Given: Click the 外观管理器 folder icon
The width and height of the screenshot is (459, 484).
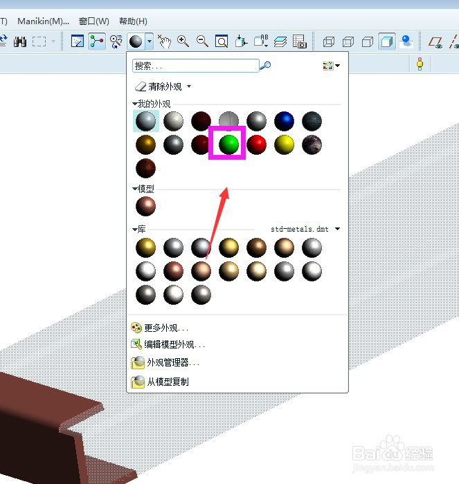Looking at the screenshot, I should [138, 363].
